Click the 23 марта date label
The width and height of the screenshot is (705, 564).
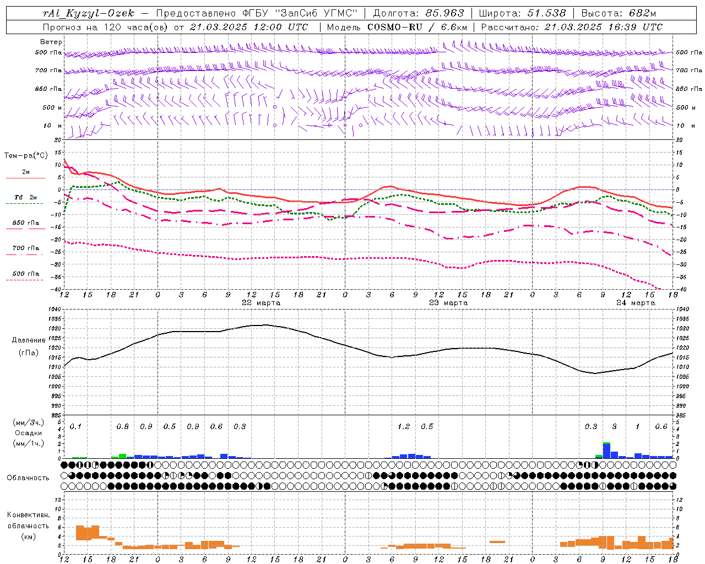(x=448, y=303)
